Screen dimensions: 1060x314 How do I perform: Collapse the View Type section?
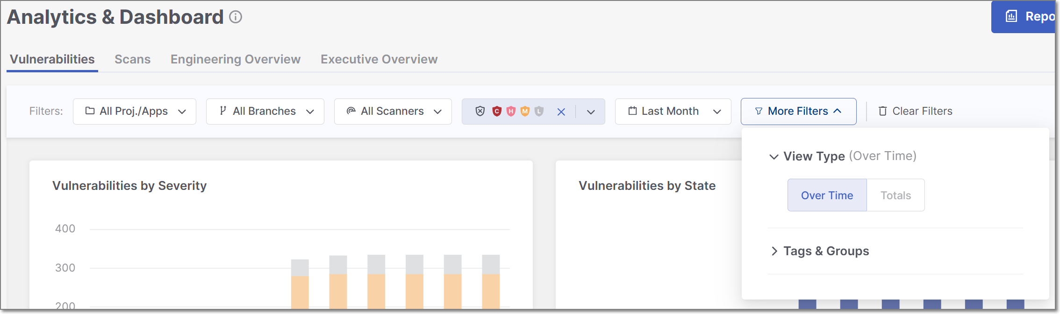click(774, 156)
